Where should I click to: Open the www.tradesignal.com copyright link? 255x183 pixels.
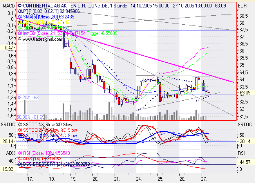click(x=40, y=39)
